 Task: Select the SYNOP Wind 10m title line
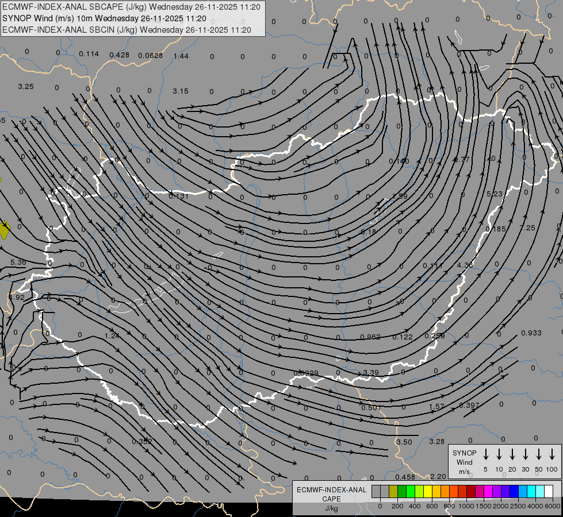(104, 18)
